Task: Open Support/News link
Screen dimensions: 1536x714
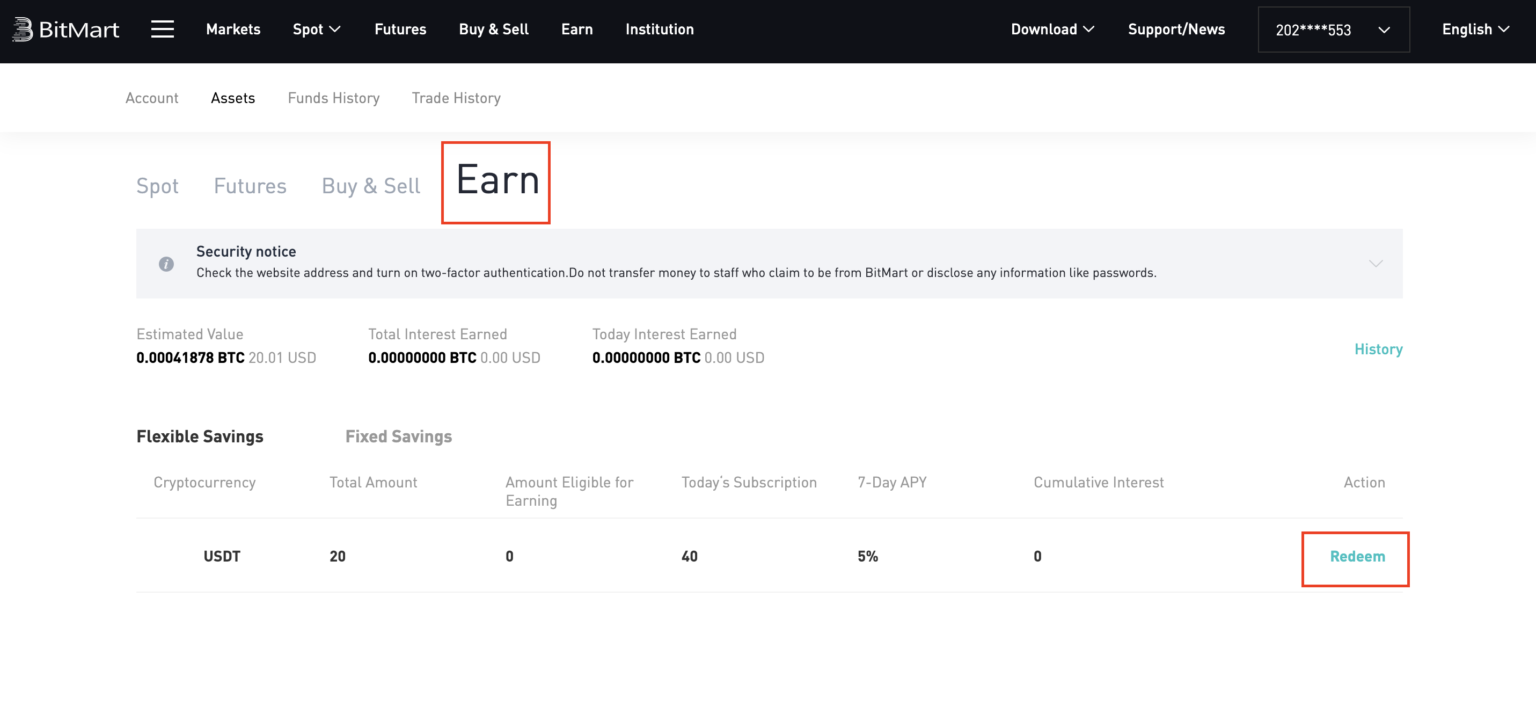Action: 1176,29
